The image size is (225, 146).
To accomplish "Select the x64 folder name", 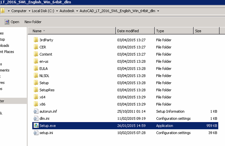I will tap(43, 97).
